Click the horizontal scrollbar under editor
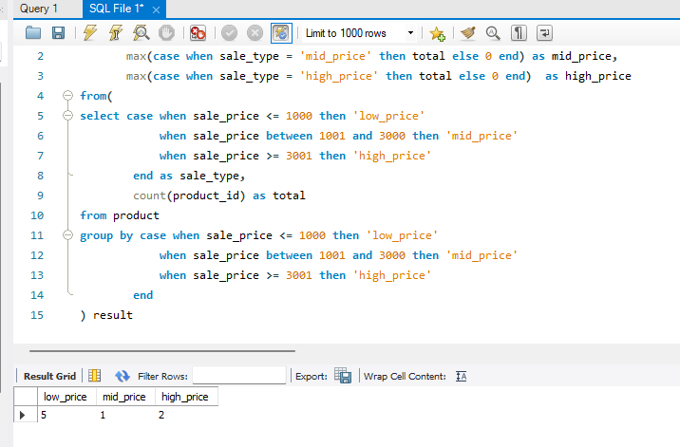The image size is (680, 447). point(162,351)
